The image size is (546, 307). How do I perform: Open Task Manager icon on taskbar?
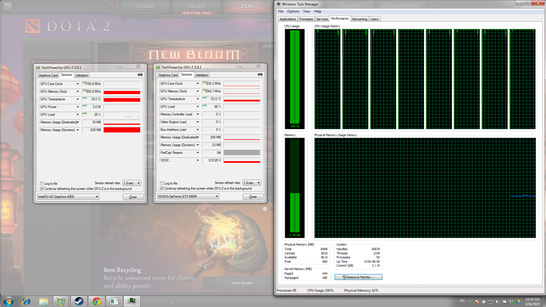132,301
